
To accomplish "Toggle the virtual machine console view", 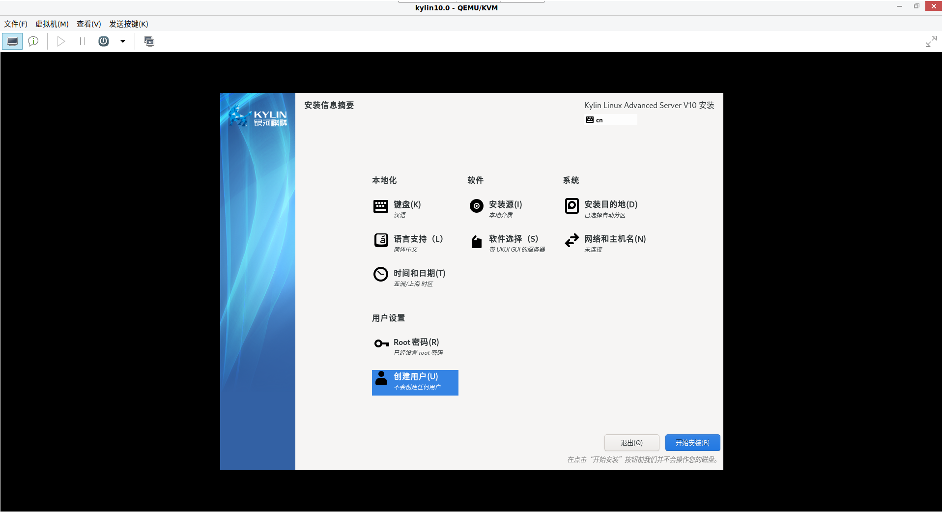I will [x=11, y=41].
